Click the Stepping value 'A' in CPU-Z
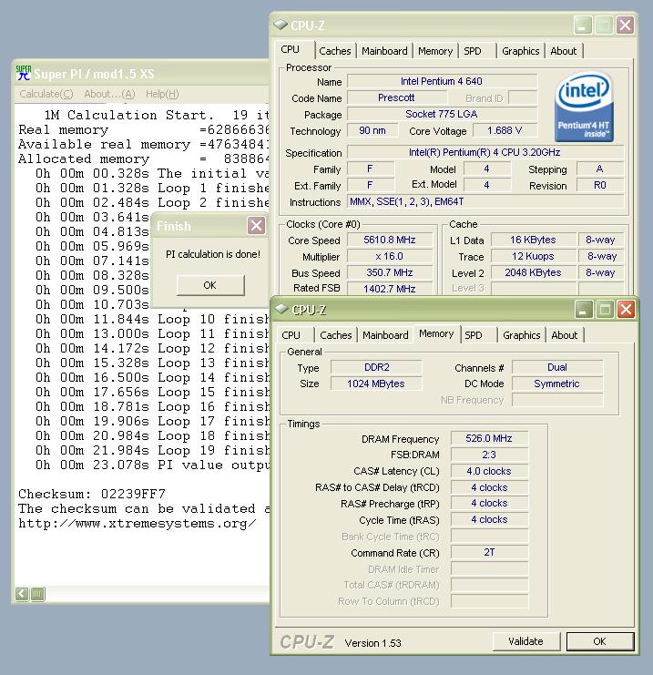The height and width of the screenshot is (675, 653). click(x=599, y=169)
